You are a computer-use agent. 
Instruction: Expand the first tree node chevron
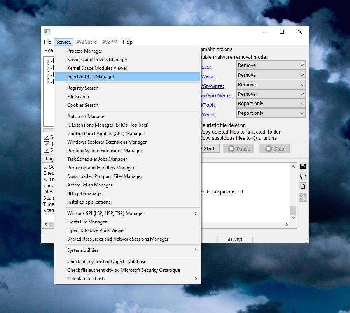tap(48, 61)
